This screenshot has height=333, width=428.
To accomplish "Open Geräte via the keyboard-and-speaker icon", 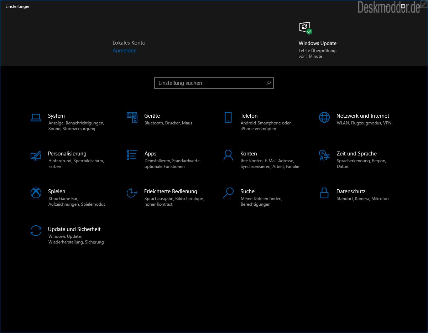I will [132, 117].
